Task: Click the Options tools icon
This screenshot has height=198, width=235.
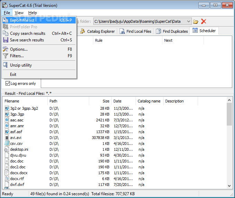Action: tap(6, 49)
